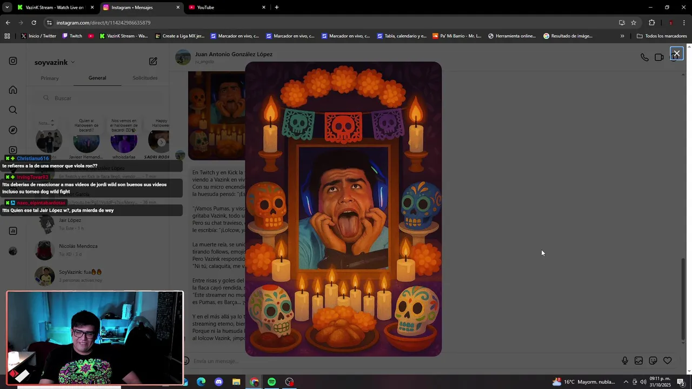692x389 pixels.
Task: Show hidden system tray icons
Action: pos(626,382)
